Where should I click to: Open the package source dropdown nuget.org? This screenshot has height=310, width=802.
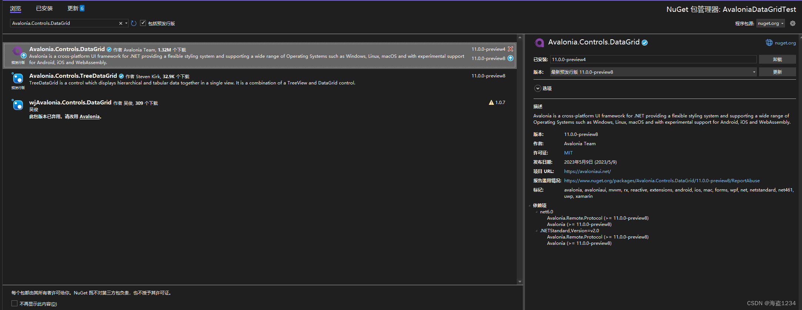pos(771,23)
